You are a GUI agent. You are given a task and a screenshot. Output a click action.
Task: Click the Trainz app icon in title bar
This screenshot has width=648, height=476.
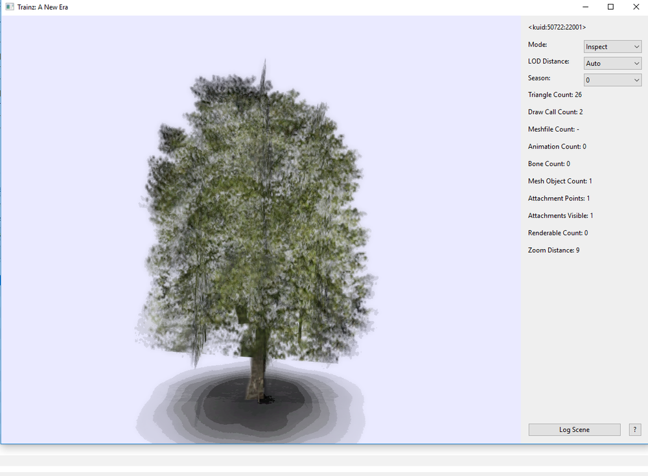coord(10,7)
